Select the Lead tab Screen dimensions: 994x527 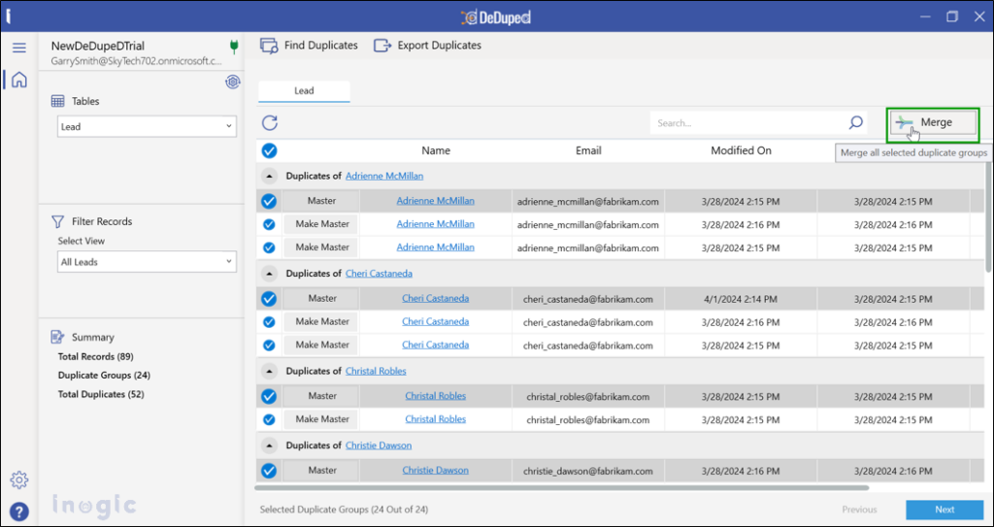coord(304,91)
